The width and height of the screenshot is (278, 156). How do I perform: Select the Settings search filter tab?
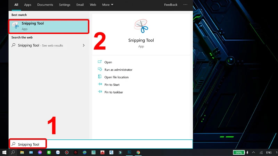64,5
